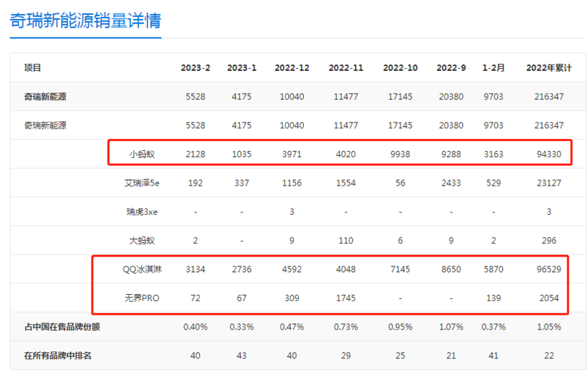Select value 337 in 艾瑞泽5e row
Screen dimensions: 588x372
[x=242, y=183]
